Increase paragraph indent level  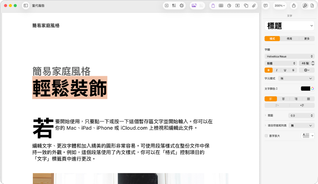(x=302, y=105)
